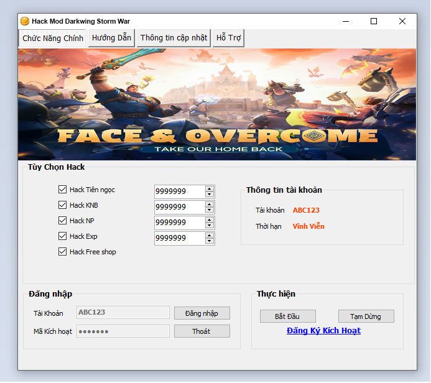This screenshot has width=431, height=383.
Task: Click the Bắt Đầu button
Action: [x=288, y=316]
